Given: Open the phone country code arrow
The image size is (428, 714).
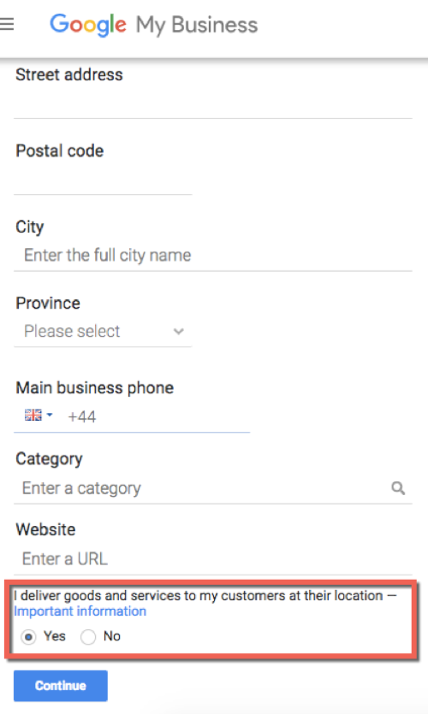Looking at the screenshot, I should [50, 415].
